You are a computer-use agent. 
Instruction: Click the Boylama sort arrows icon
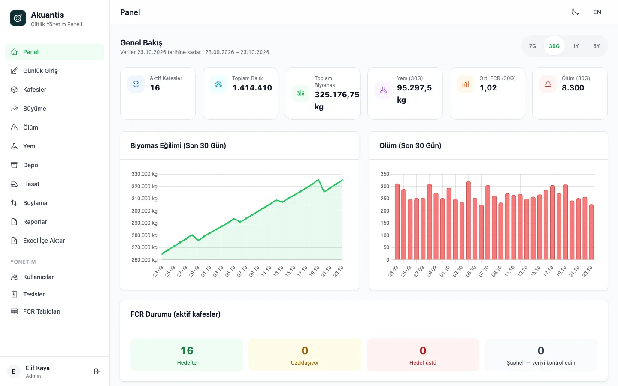tap(14, 203)
